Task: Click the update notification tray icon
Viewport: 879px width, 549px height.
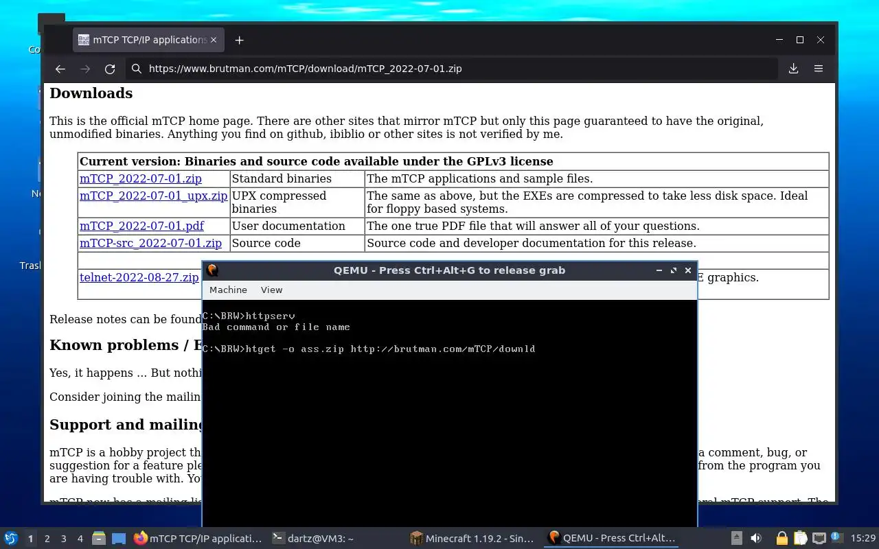Action: [836, 537]
